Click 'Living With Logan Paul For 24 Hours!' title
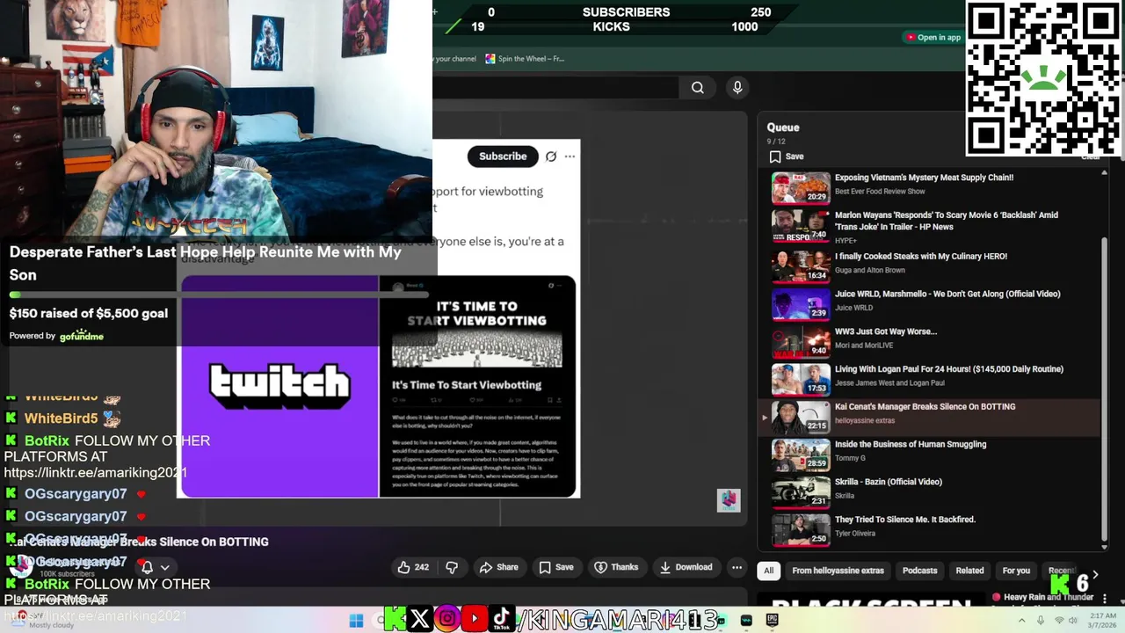 [x=948, y=369]
